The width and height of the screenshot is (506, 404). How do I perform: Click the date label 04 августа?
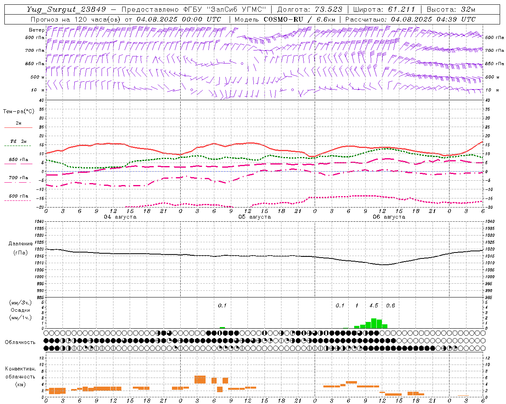[x=120, y=217]
